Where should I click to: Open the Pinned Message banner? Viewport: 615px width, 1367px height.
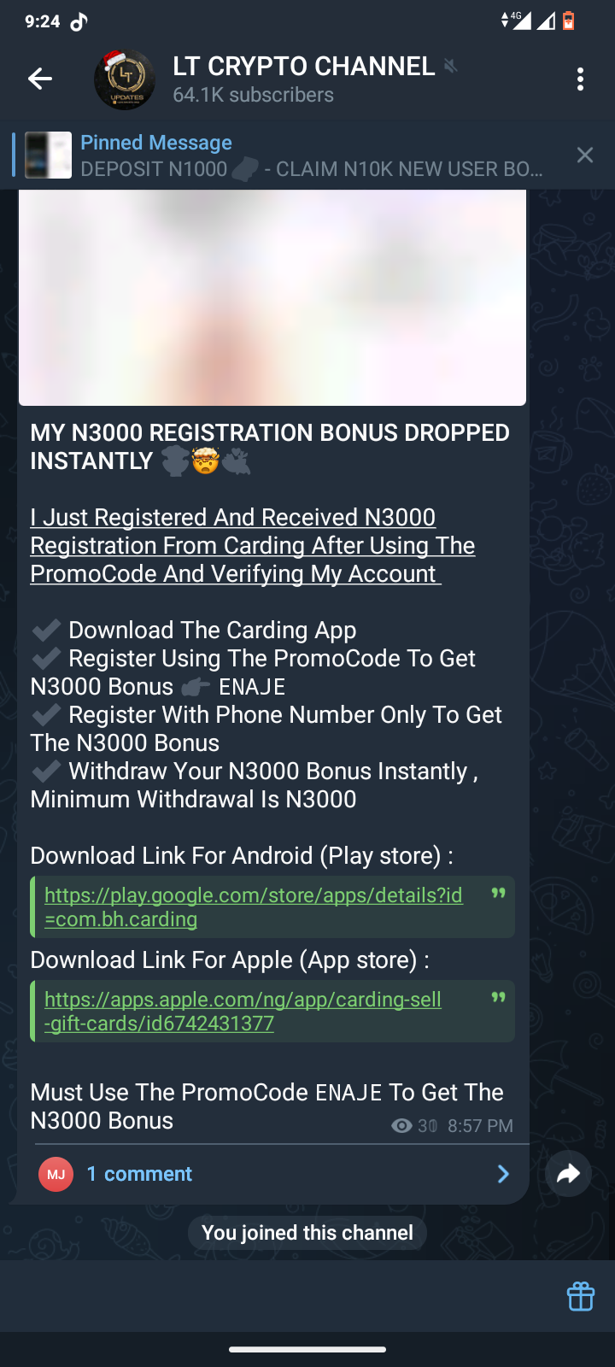tap(312, 155)
